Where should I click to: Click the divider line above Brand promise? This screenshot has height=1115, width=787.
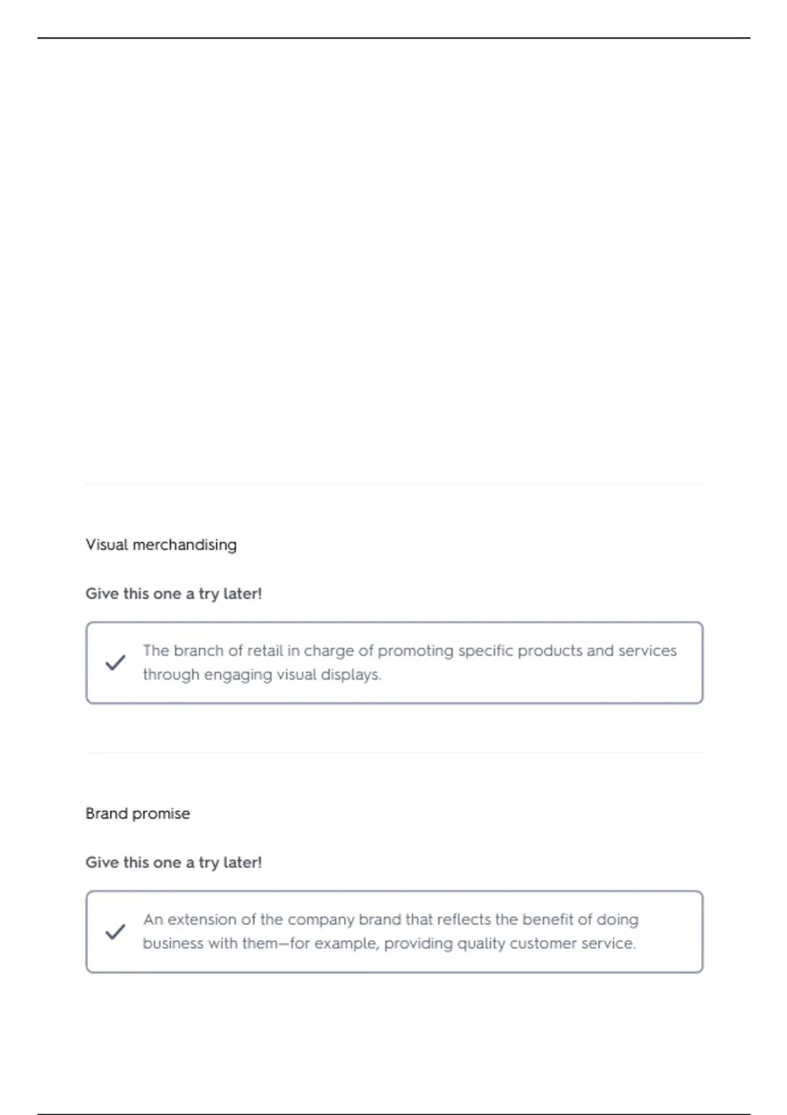394,753
